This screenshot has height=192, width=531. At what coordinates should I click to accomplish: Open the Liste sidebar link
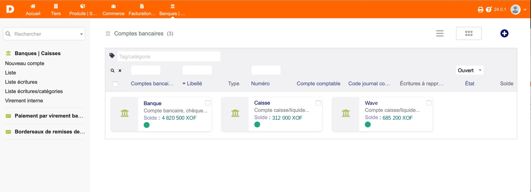click(x=10, y=73)
